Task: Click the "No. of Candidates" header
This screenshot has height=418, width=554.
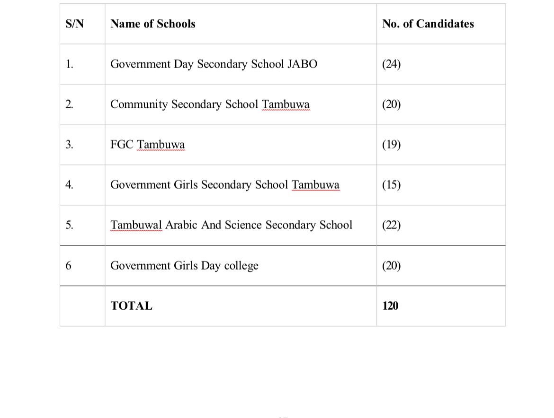Action: point(428,24)
